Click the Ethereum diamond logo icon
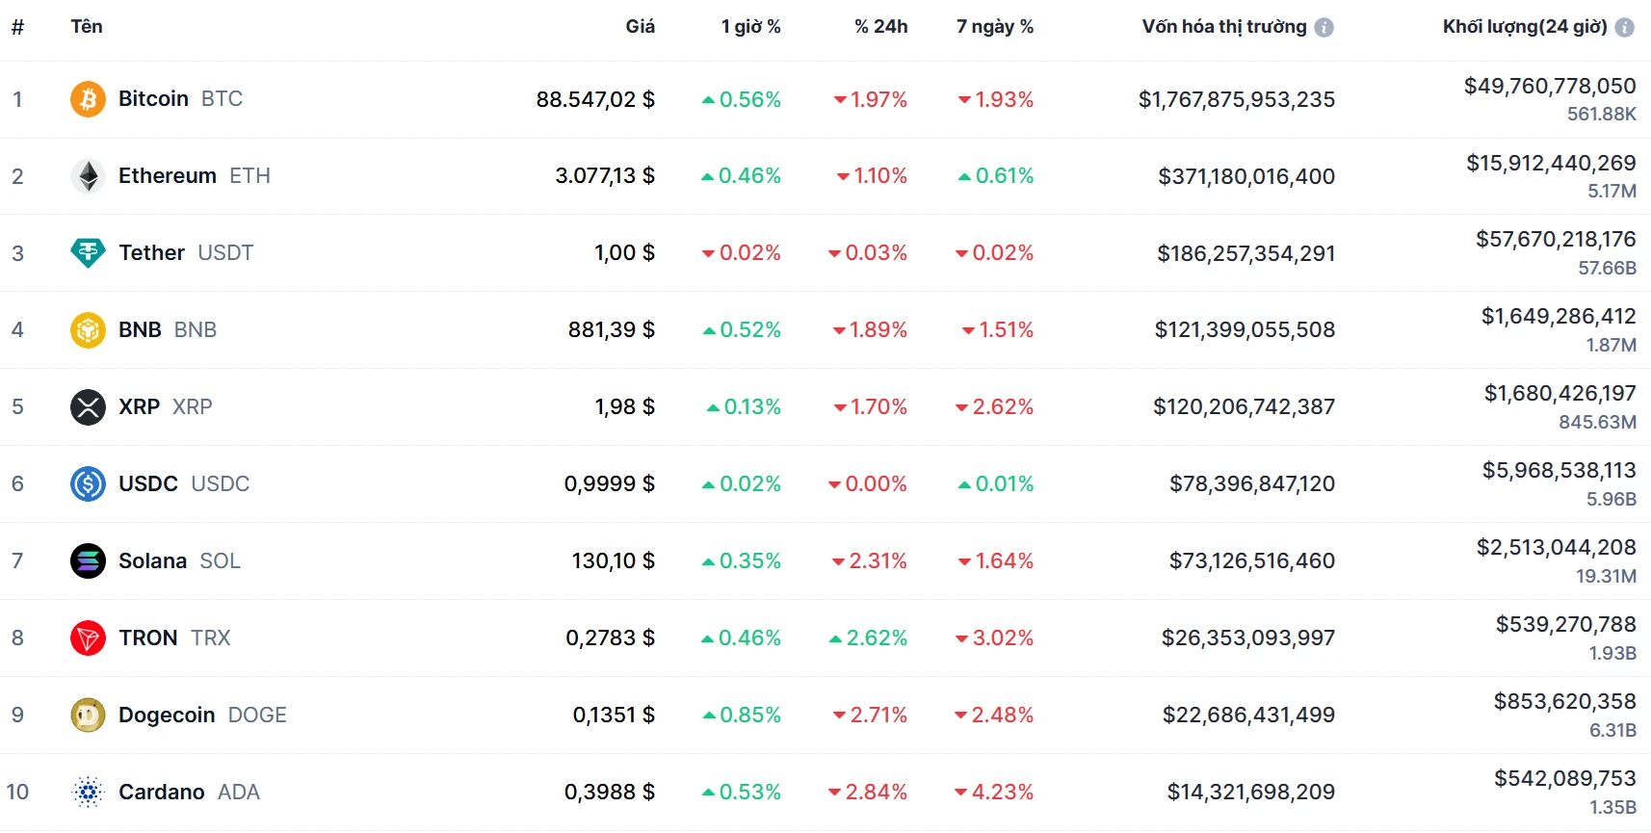Image resolution: width=1651 pixels, height=833 pixels. click(x=88, y=176)
